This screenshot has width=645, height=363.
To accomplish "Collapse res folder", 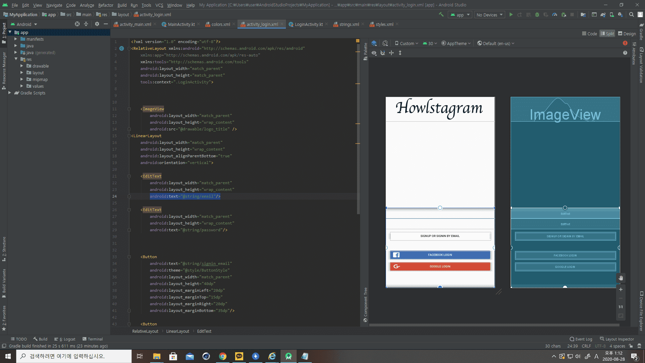I will coord(15,59).
